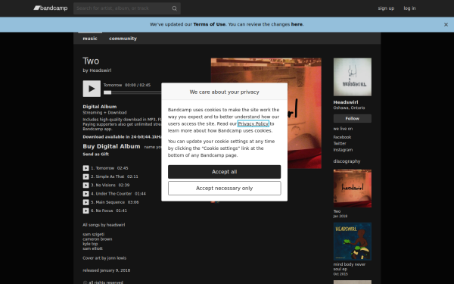The image size is (454, 284).
Task: Click the Bandcamp logo
Action: [51, 8]
